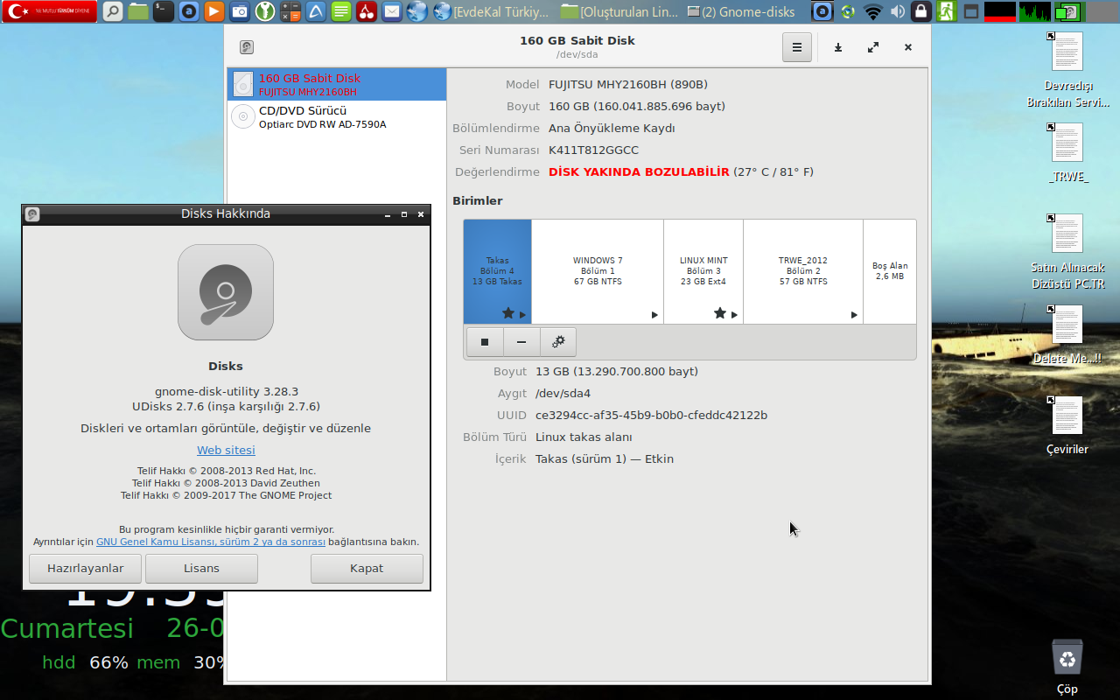1120x700 pixels.
Task: Open the Delete Me...!! desktop file
Action: click(x=1067, y=335)
